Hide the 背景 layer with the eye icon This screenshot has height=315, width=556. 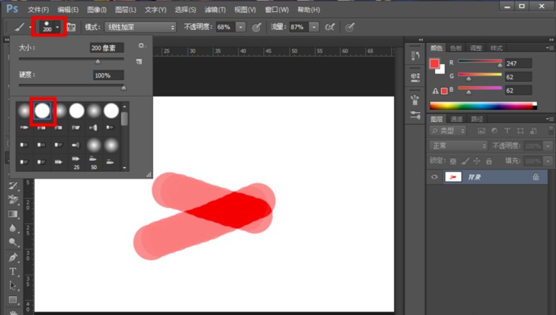(x=435, y=177)
